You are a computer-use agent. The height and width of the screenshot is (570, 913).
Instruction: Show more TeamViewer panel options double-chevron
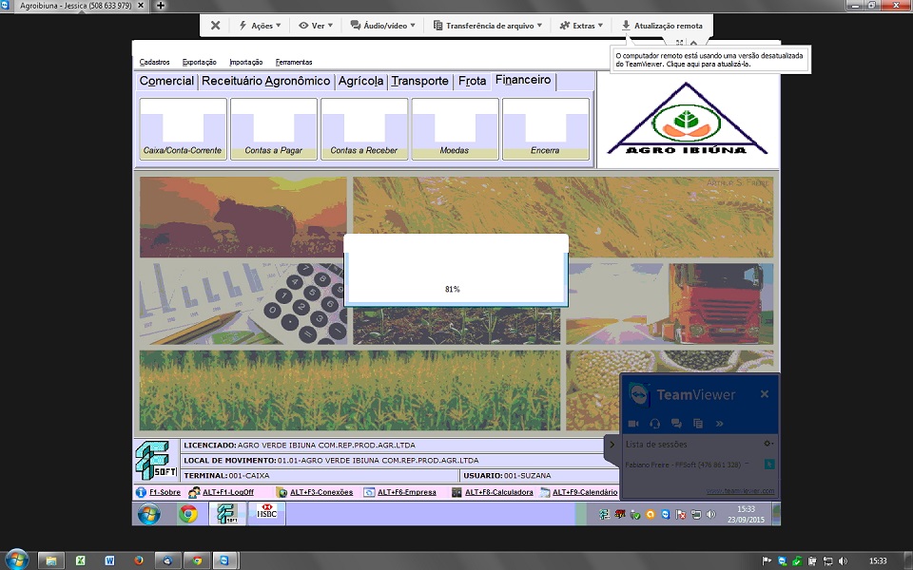tap(720, 424)
